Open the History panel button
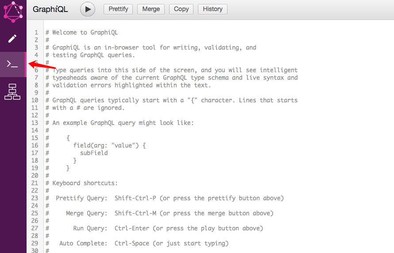 [x=212, y=9]
